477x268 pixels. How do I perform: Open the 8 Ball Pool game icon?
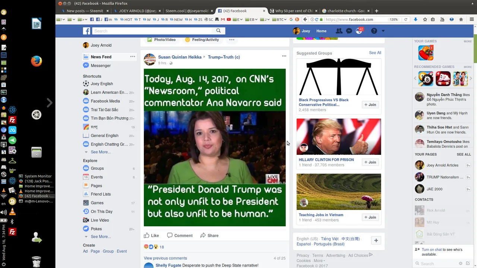(x=426, y=79)
